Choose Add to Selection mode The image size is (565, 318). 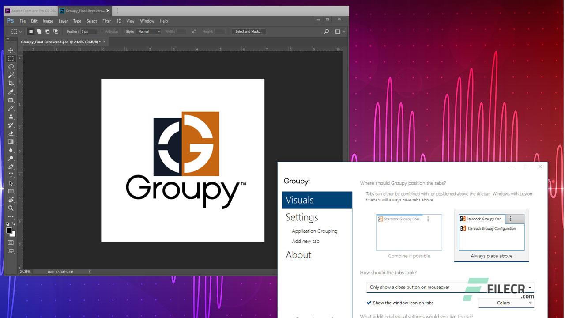coord(39,31)
